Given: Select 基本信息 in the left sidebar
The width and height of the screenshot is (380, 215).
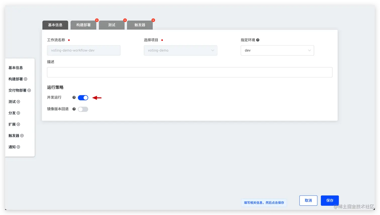Looking at the screenshot, I should pos(16,68).
